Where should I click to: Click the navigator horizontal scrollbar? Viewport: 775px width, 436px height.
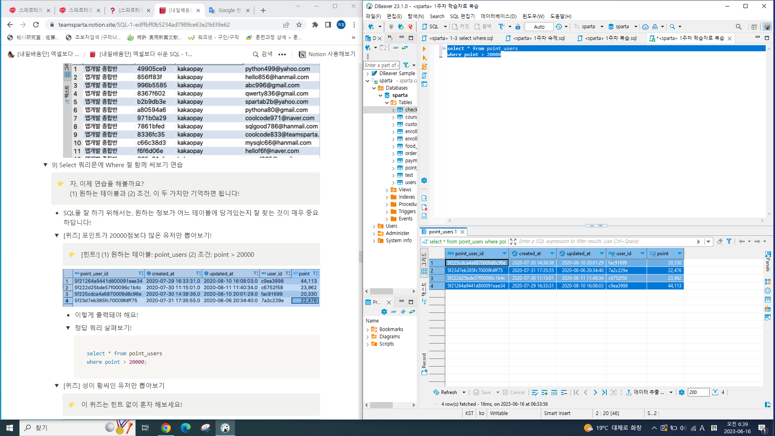click(390, 291)
